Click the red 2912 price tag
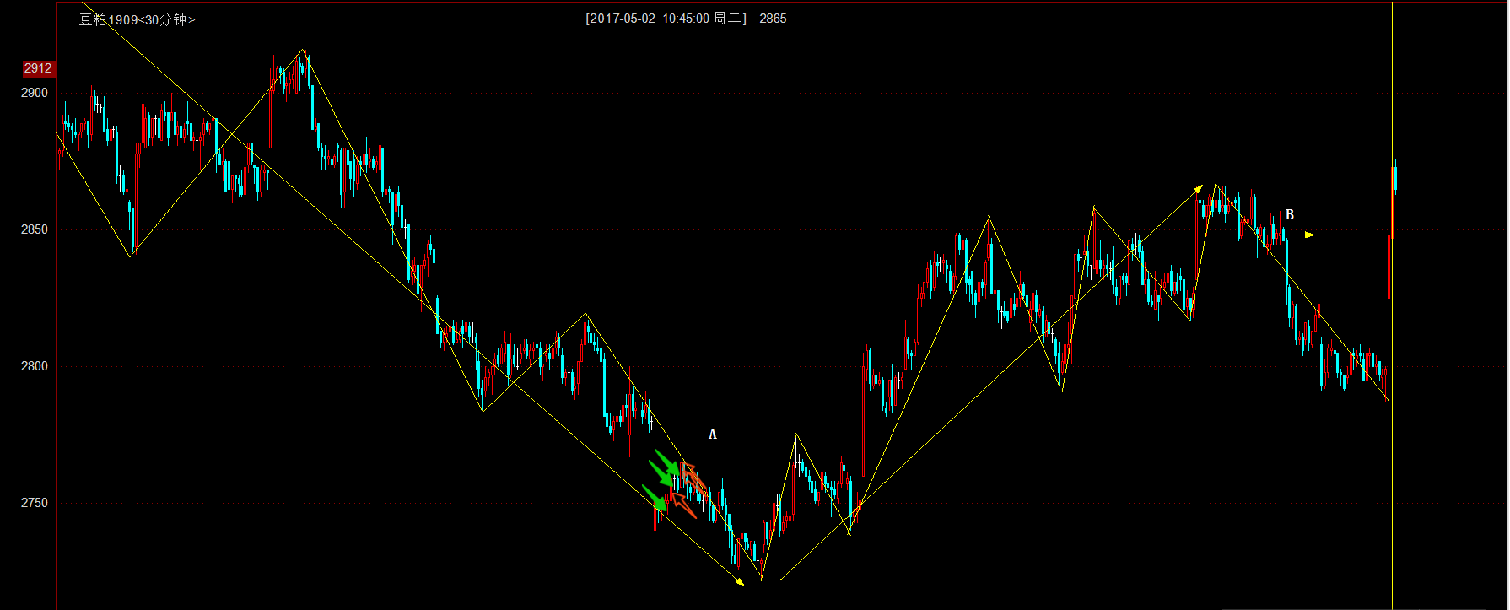 click(38, 68)
